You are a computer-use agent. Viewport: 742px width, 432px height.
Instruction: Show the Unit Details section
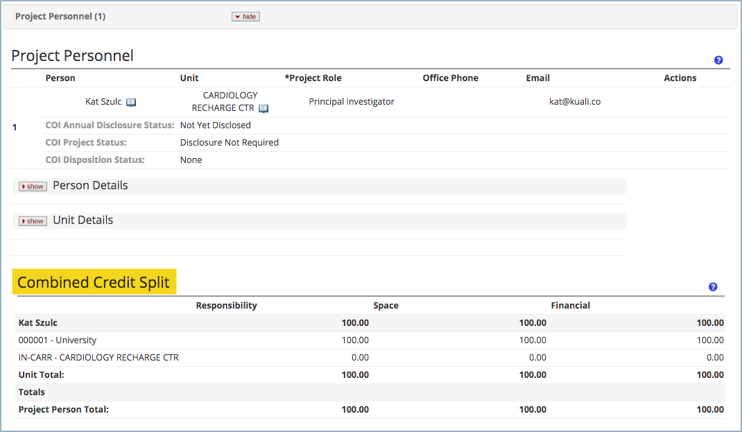tap(32, 221)
